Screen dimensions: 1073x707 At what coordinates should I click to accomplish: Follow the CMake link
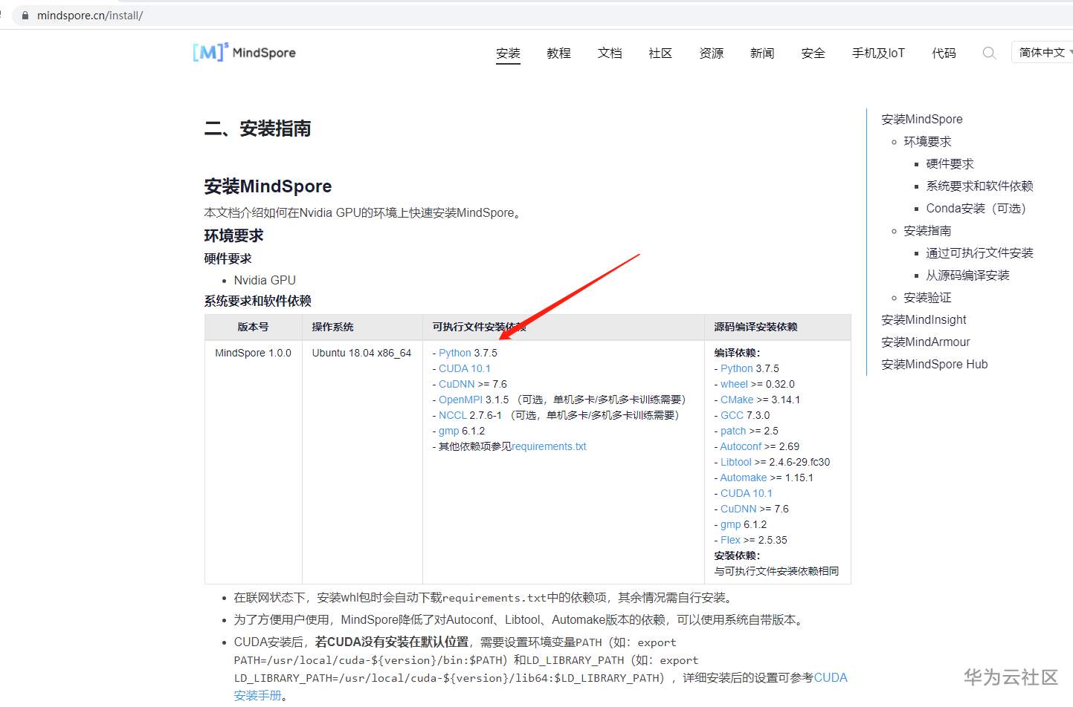[737, 400]
